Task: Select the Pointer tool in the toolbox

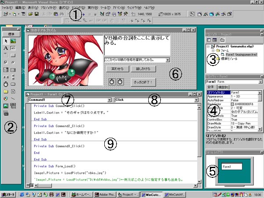Action: 6,40
